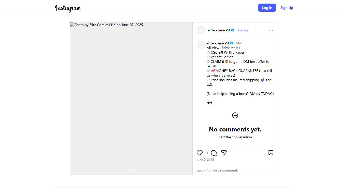Click the caption author avatar
The width and height of the screenshot is (348, 196).
201,45
